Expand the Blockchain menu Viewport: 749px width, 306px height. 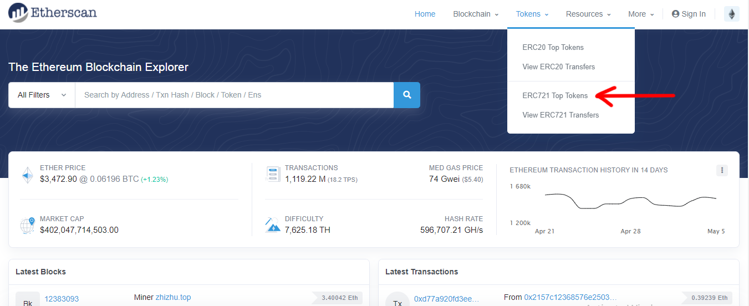point(476,14)
